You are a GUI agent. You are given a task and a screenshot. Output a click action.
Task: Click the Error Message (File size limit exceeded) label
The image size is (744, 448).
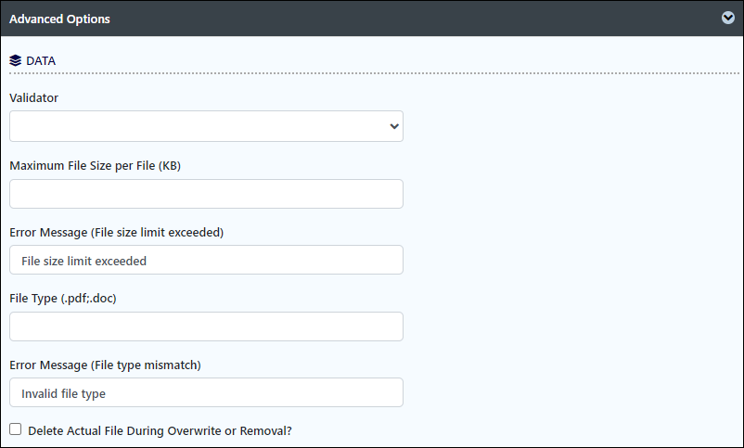pyautogui.click(x=116, y=232)
